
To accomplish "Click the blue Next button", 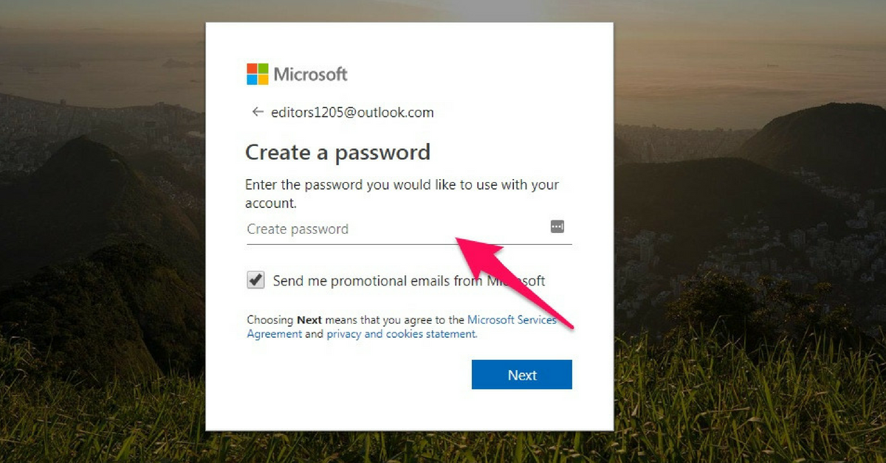I will [522, 375].
